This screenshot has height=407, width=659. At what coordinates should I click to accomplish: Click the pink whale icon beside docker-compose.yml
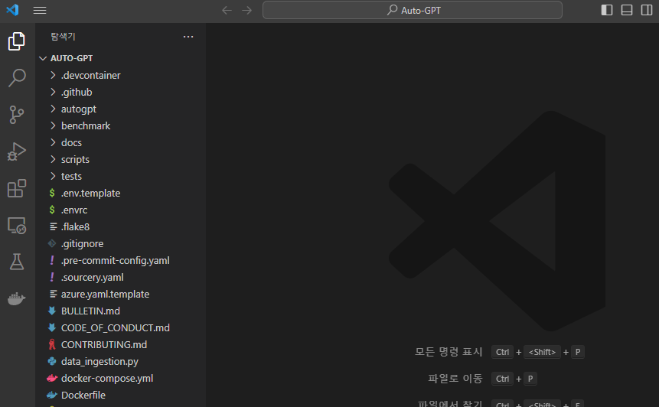pyautogui.click(x=52, y=378)
